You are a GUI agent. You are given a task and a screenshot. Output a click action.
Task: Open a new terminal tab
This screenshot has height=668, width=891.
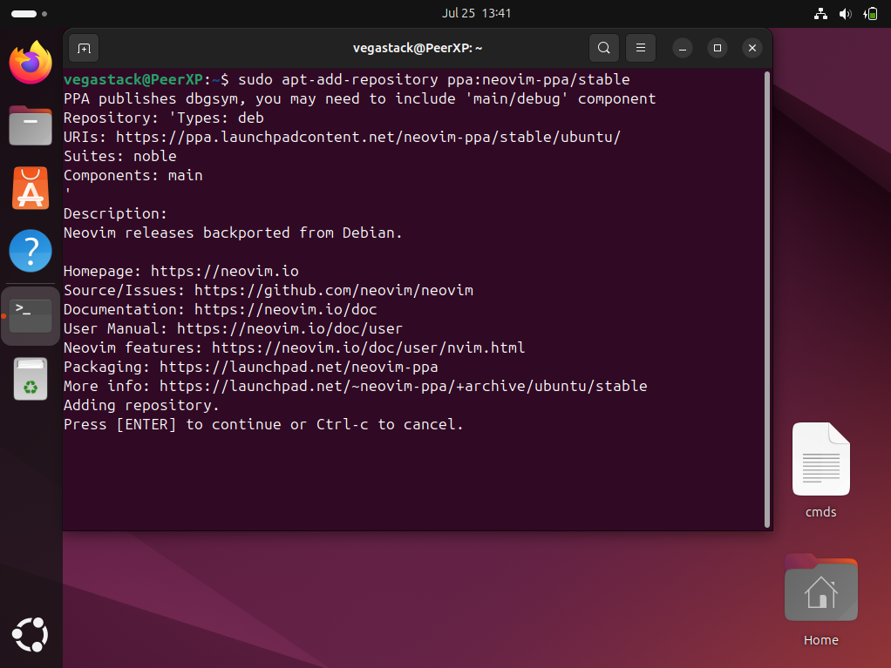[84, 48]
